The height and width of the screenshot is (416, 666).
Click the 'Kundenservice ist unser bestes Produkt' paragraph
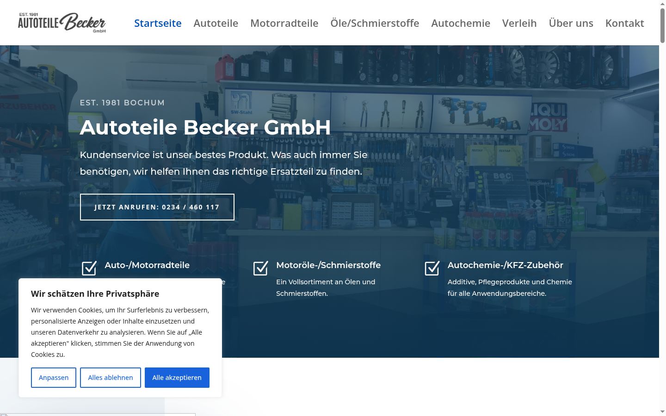[224, 163]
